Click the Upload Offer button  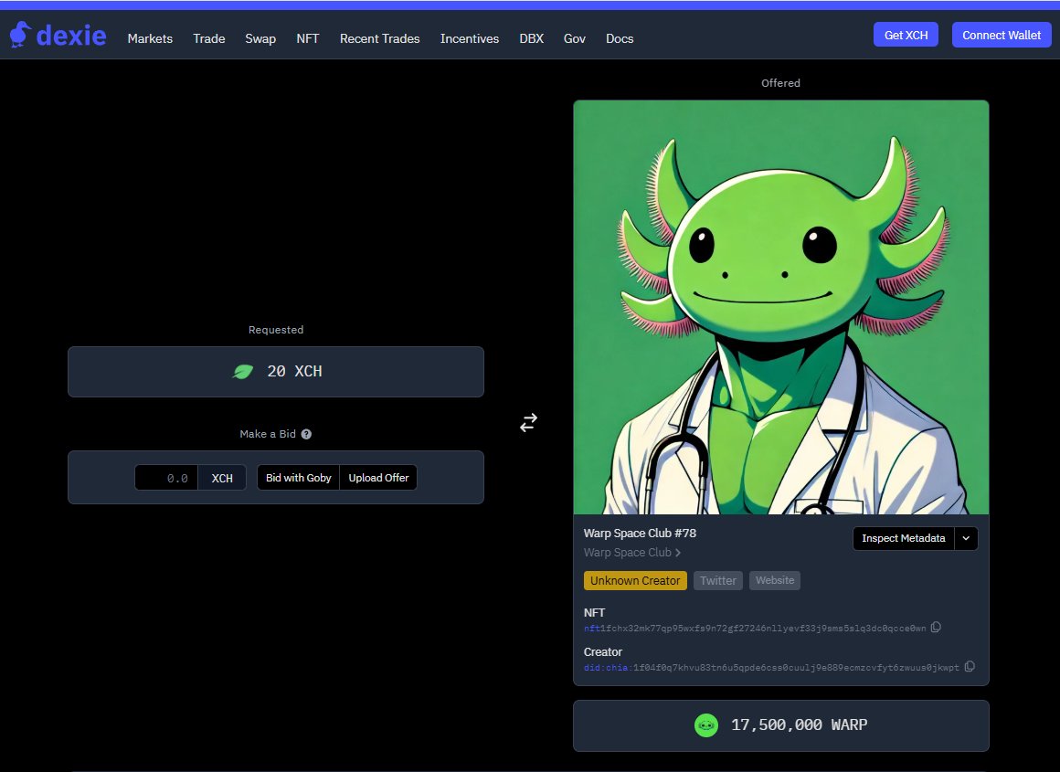tap(378, 478)
